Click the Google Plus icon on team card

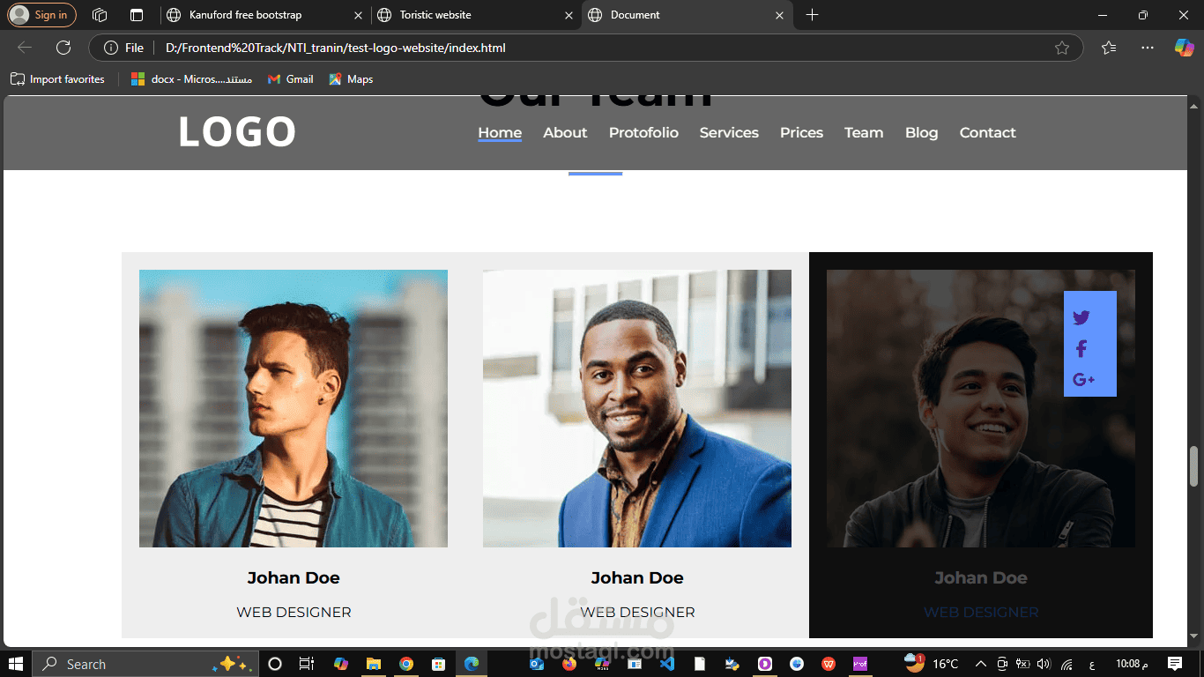click(1083, 380)
